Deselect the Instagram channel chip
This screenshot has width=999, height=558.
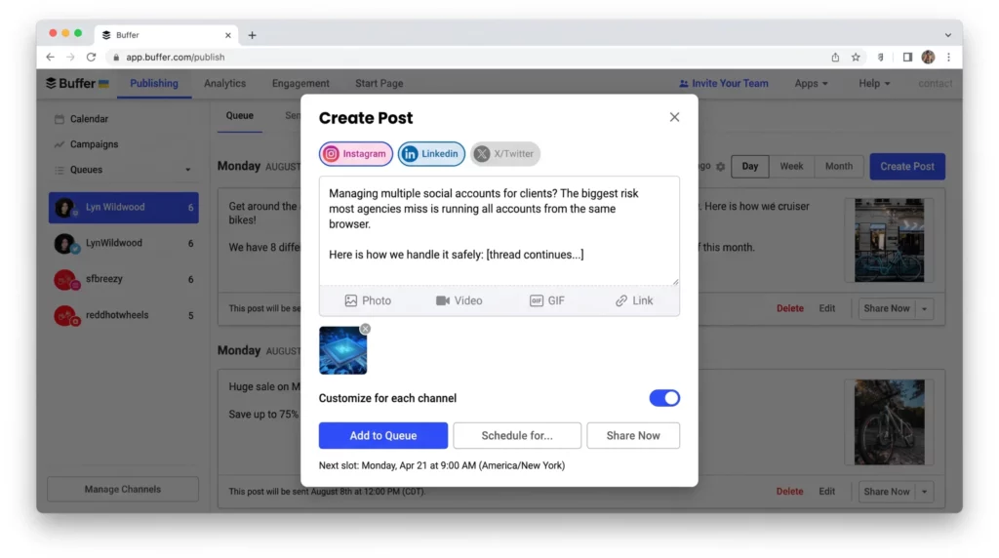[355, 153]
